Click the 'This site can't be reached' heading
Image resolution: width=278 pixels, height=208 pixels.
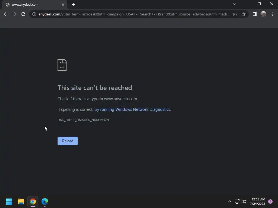[x=95, y=88]
